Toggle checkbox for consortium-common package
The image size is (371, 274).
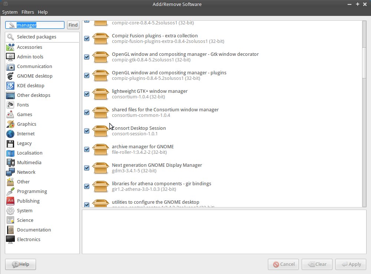point(87,112)
